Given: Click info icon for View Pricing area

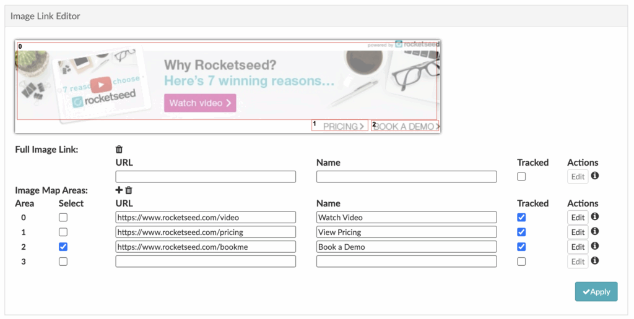Looking at the screenshot, I should click(594, 231).
